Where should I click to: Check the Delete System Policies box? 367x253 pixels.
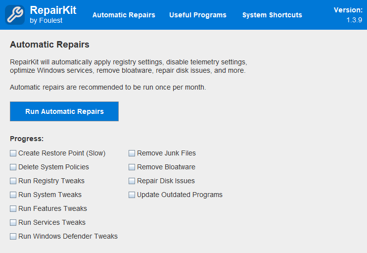pyautogui.click(x=13, y=167)
